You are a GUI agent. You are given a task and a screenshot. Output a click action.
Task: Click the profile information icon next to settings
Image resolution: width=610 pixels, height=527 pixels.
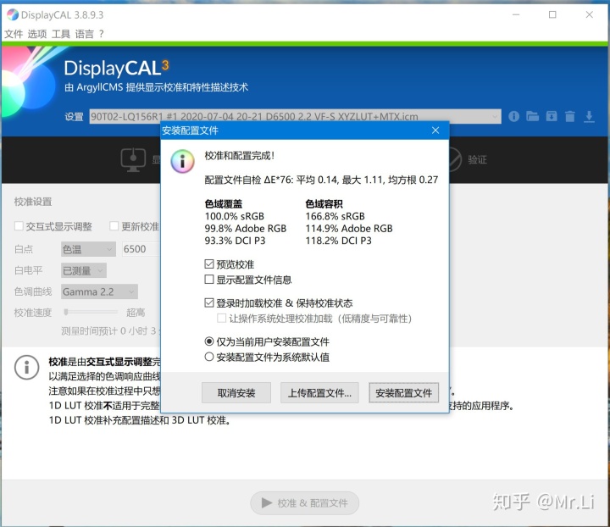tap(513, 116)
